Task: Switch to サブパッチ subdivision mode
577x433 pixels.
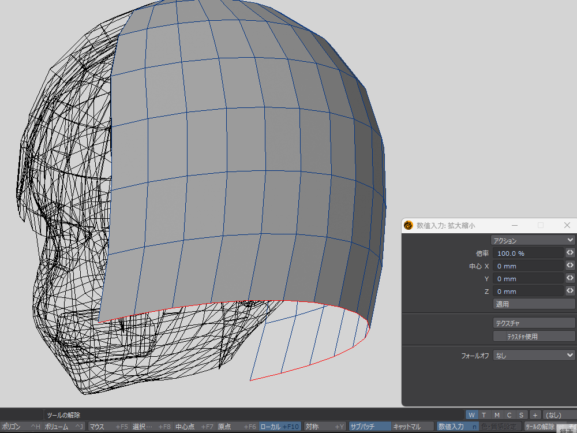Action: tap(369, 427)
